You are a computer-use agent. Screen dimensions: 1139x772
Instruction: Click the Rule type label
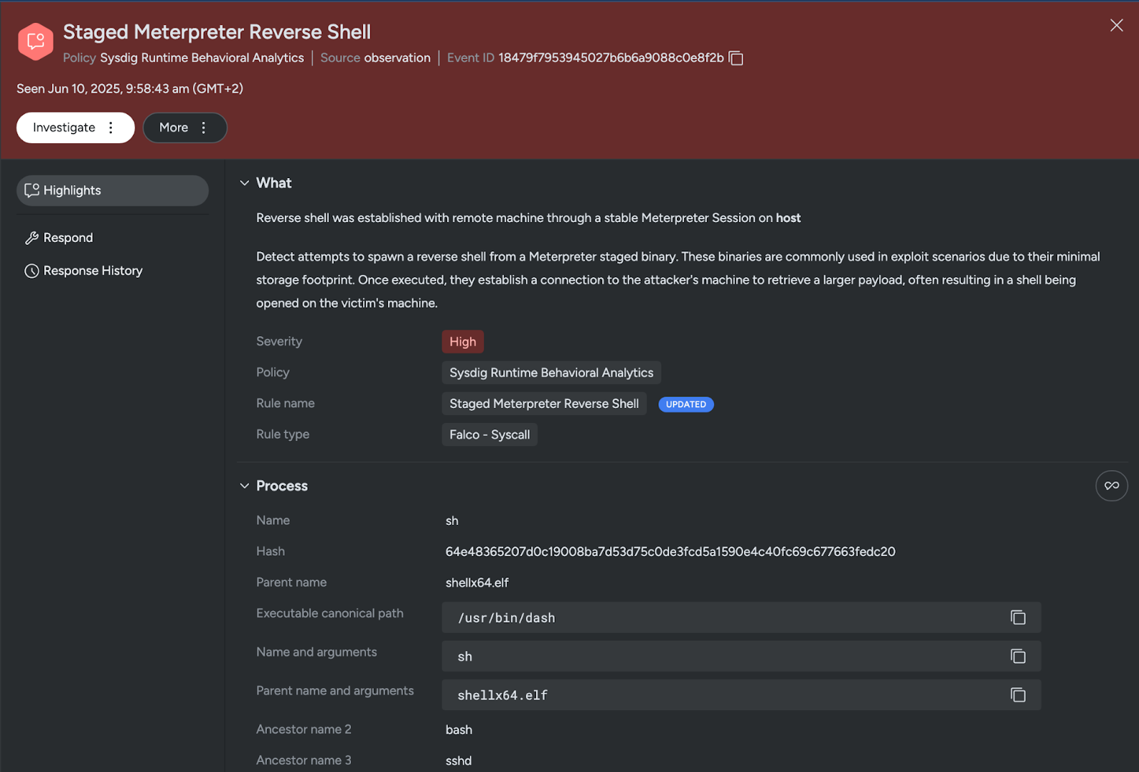(x=283, y=434)
